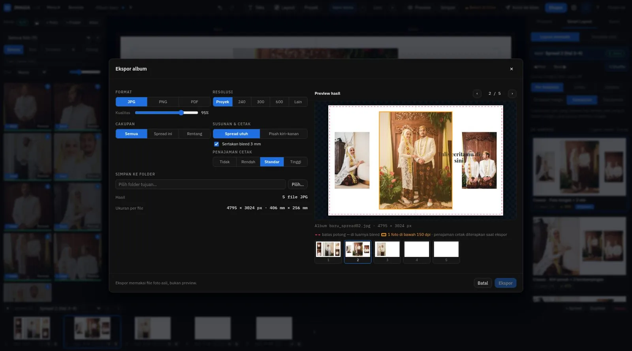
Task: Set print sharpening to Tinggi
Action: click(x=295, y=162)
